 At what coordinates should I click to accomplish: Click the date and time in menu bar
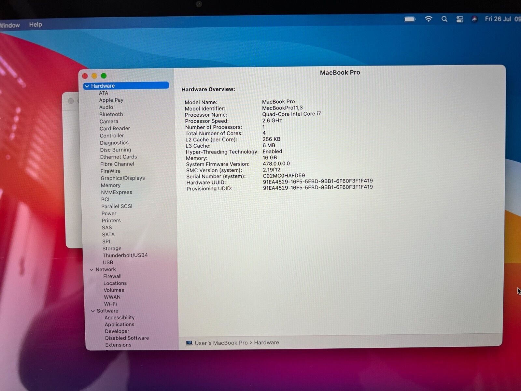pos(502,19)
